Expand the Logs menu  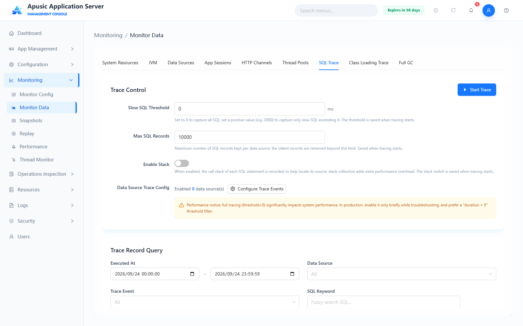pos(42,205)
